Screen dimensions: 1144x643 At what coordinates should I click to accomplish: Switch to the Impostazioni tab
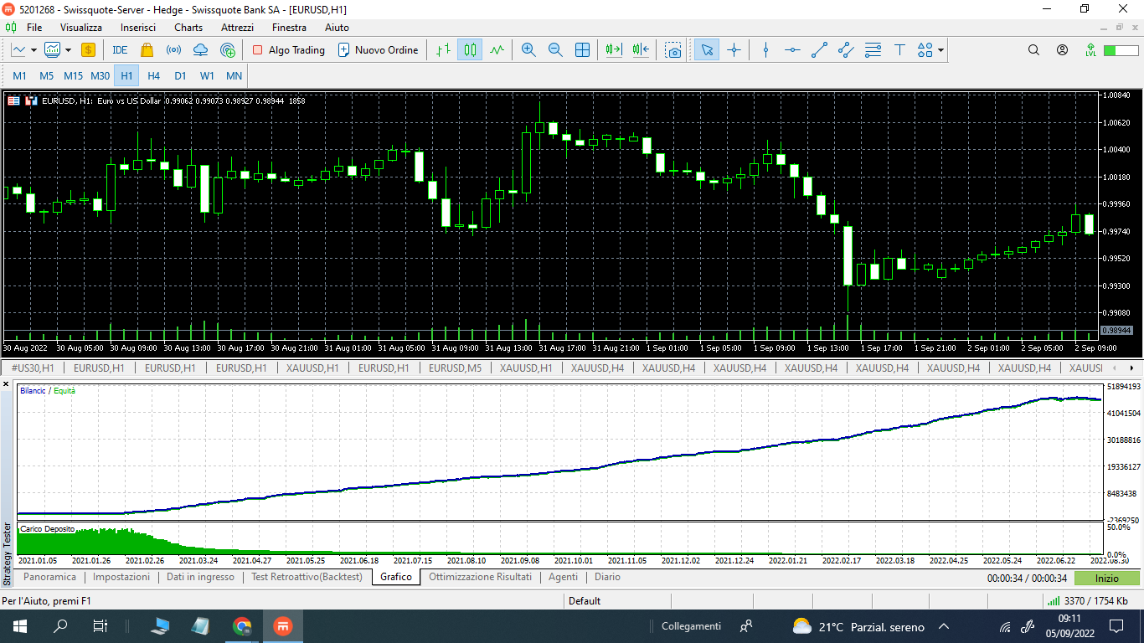[x=121, y=577]
